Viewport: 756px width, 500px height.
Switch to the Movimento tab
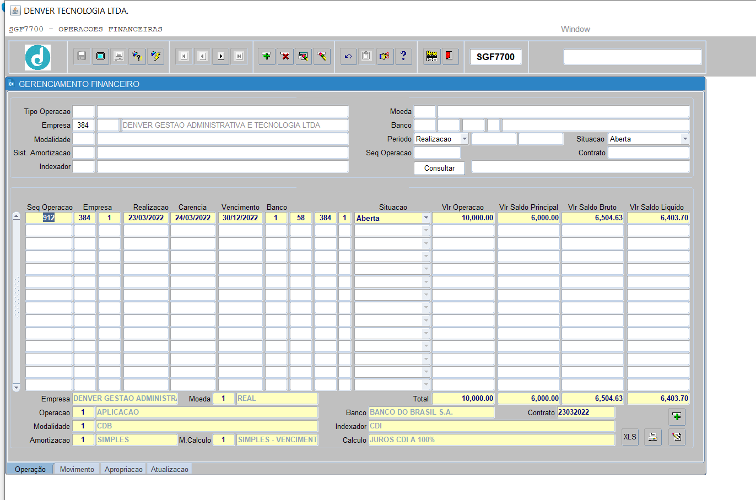(77, 469)
